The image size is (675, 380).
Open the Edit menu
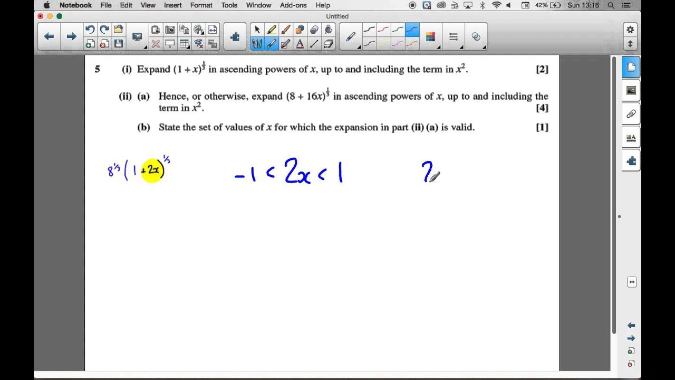click(126, 5)
